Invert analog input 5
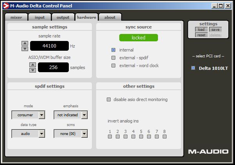The height and width of the screenshot is (165, 235). point(141,137)
